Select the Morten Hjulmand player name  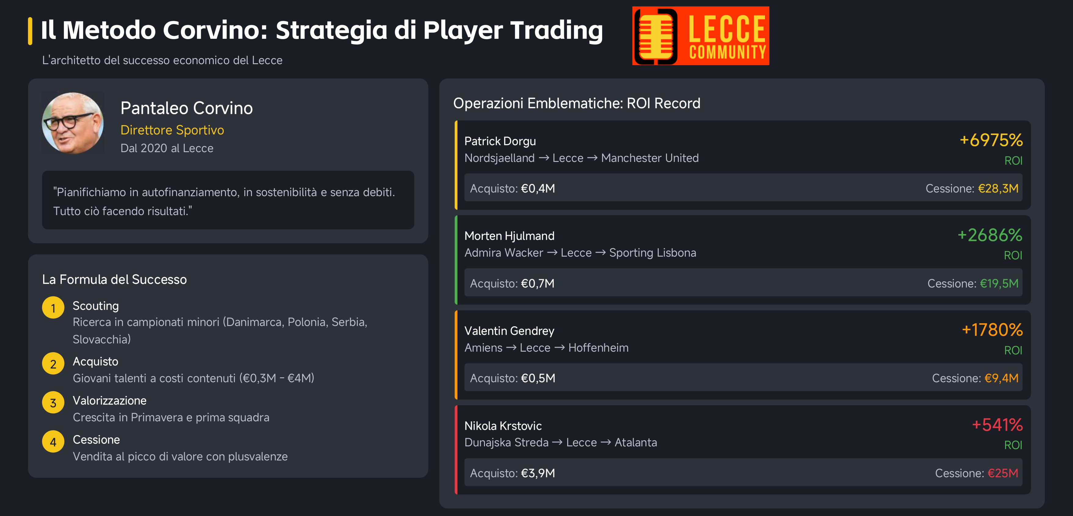click(509, 236)
